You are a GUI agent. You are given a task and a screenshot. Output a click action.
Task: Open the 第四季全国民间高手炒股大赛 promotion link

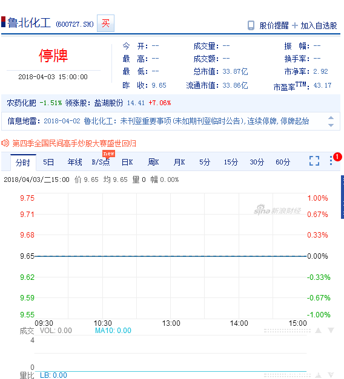coord(74,143)
